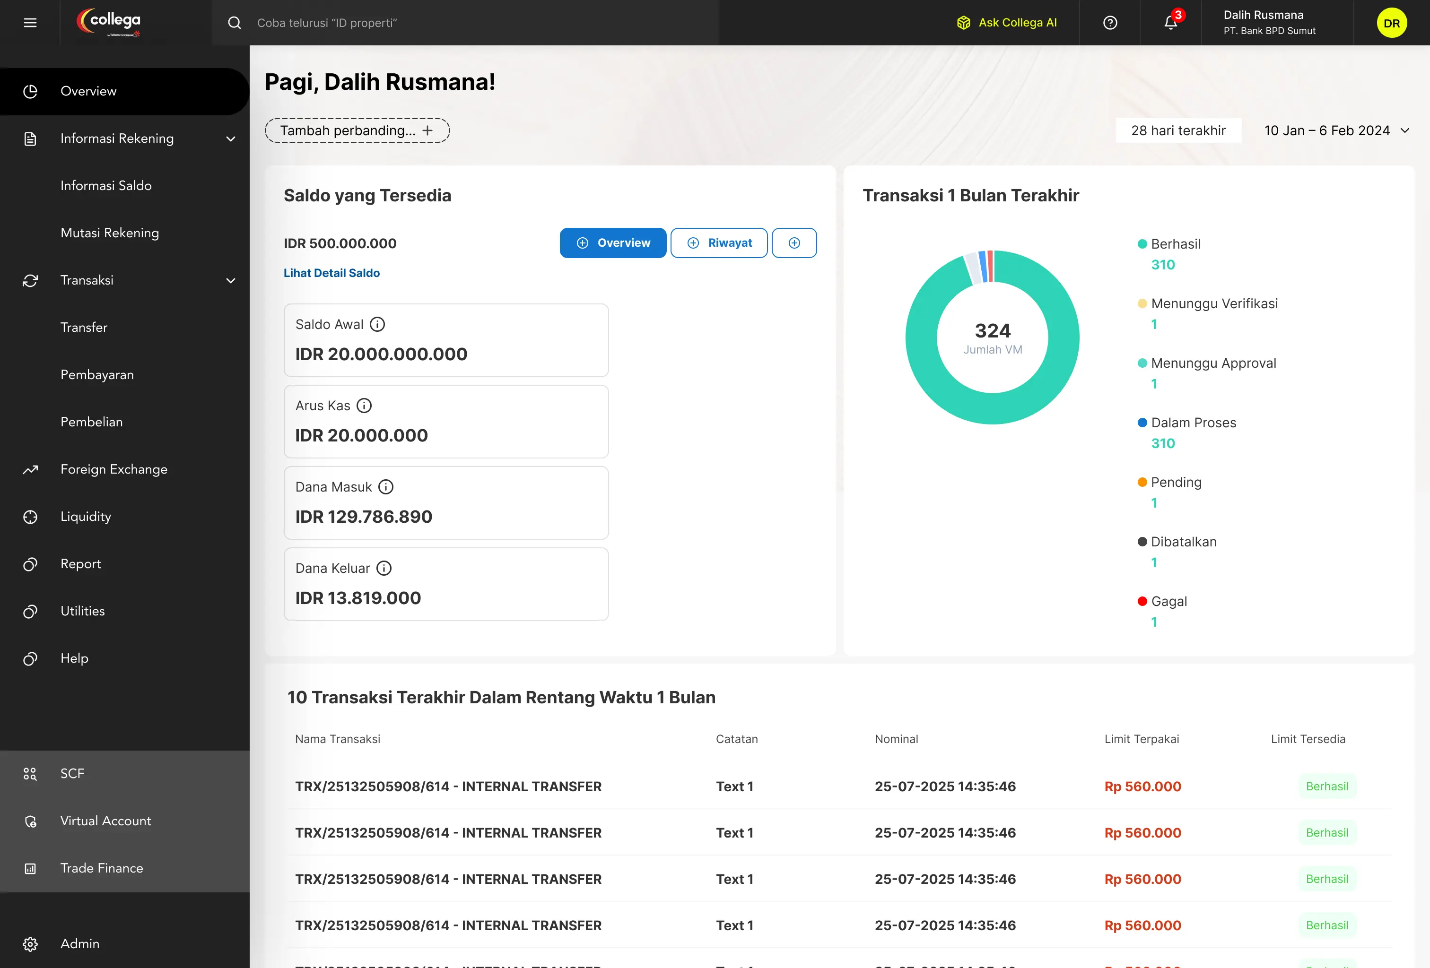Open the date range dropdown

coord(1336,130)
